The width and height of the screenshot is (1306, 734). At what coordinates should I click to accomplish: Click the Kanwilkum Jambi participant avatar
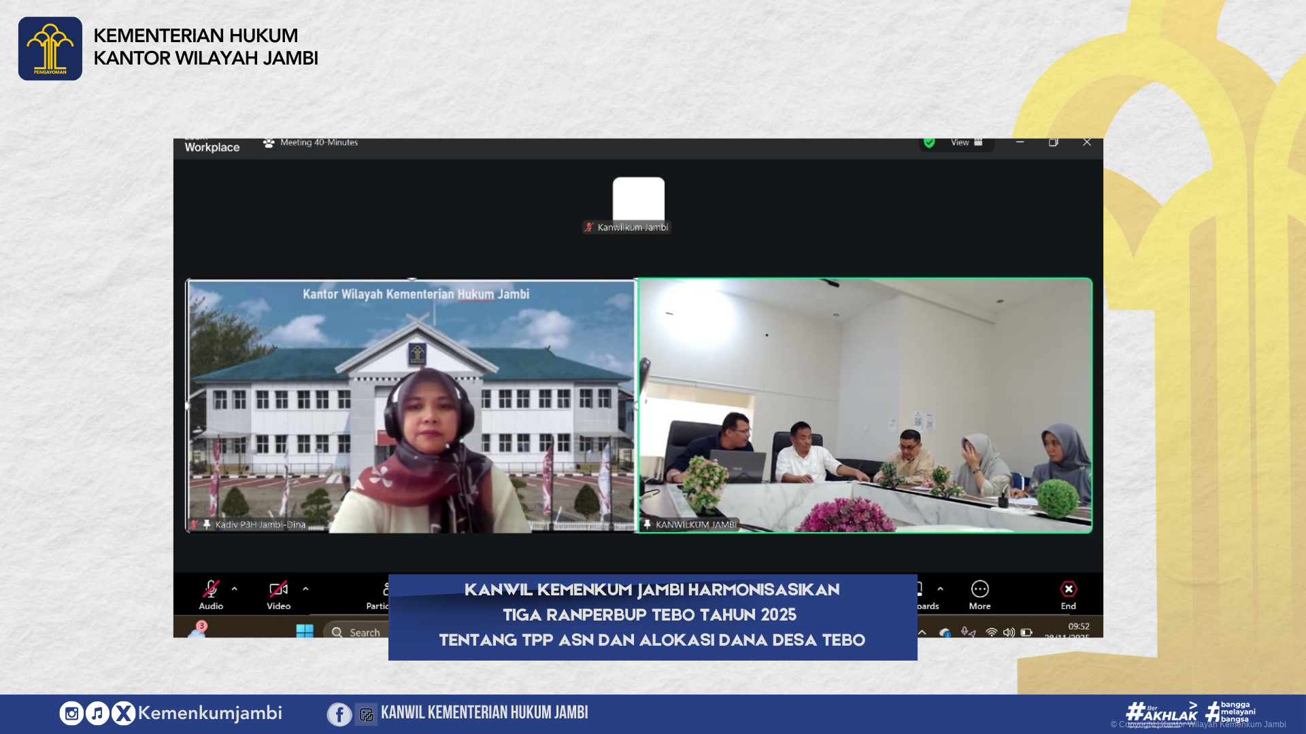638,198
